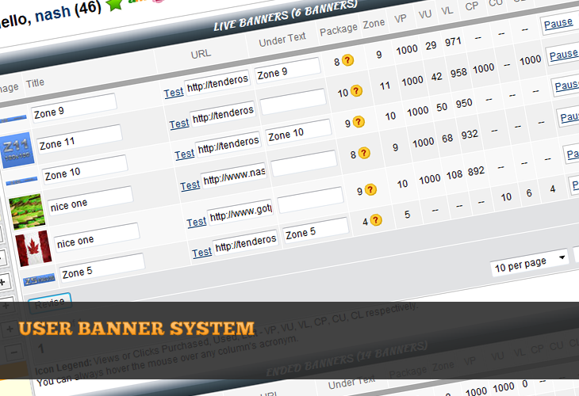
Task: Click the '971' views-left cell
Action: coord(453,42)
